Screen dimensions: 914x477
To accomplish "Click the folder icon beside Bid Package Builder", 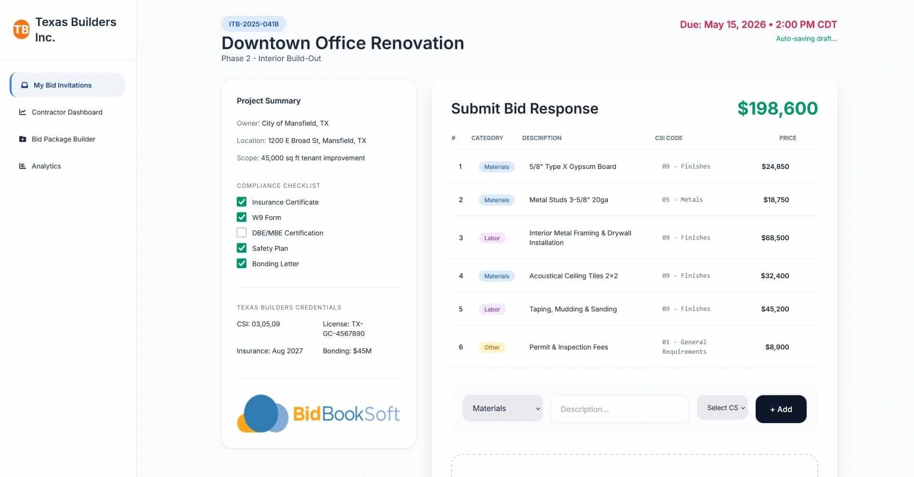I will tap(23, 139).
